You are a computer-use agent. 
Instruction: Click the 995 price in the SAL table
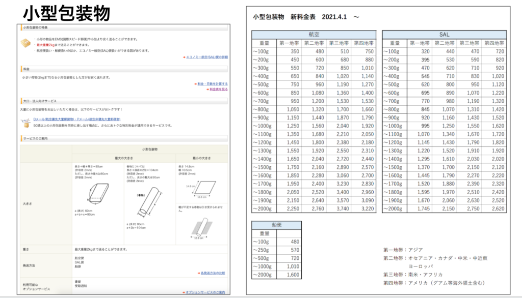click(x=425, y=126)
